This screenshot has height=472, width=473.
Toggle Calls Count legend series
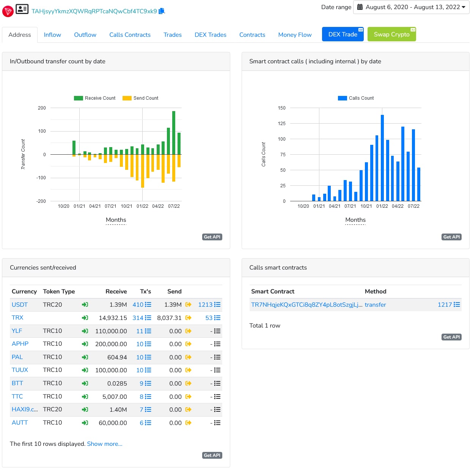[356, 98]
